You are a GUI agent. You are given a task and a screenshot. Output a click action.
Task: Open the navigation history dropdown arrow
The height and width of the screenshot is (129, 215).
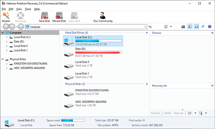(17, 27)
